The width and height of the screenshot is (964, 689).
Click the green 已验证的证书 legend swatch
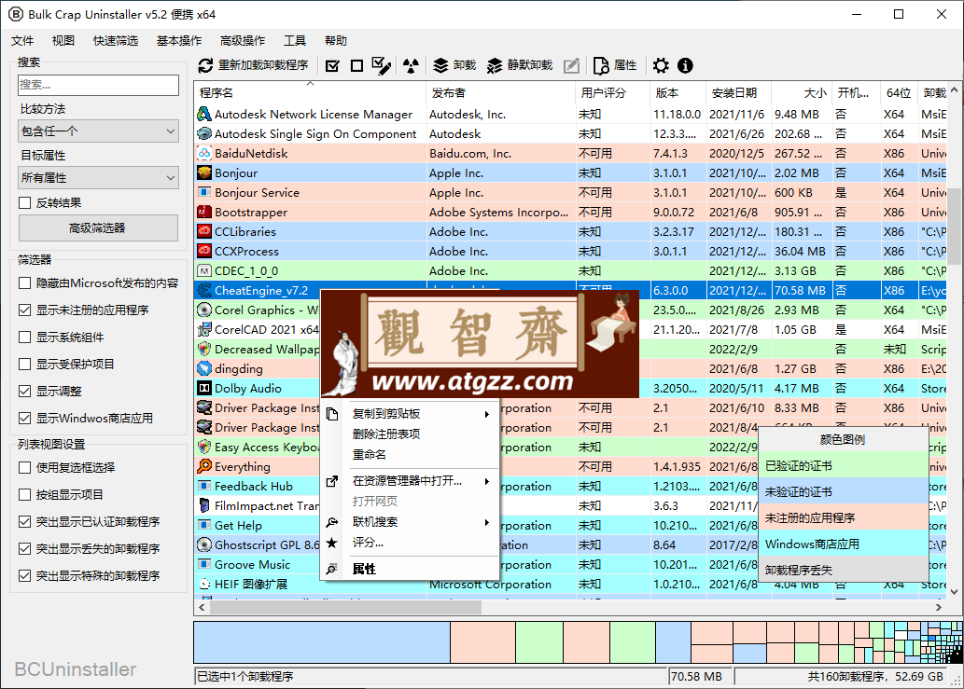tap(843, 465)
